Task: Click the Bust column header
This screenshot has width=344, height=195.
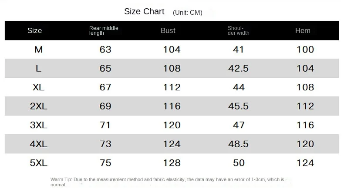Action: (x=168, y=30)
